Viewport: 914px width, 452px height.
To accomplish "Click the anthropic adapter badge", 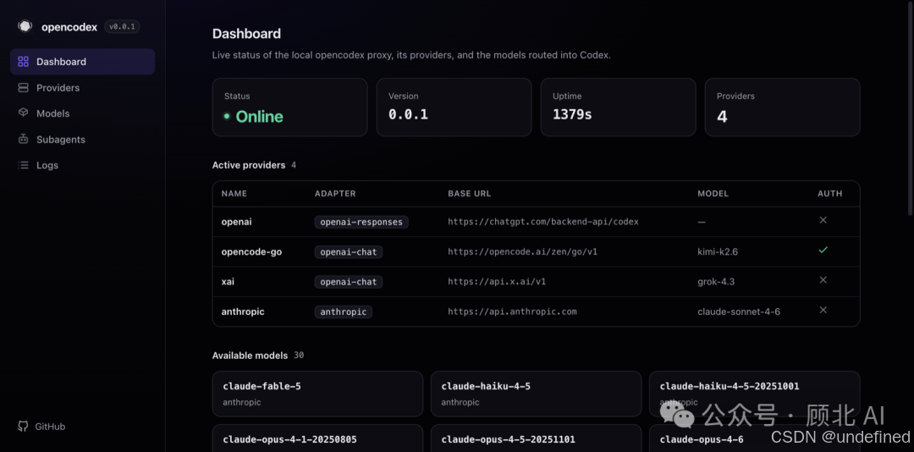I will 344,311.
